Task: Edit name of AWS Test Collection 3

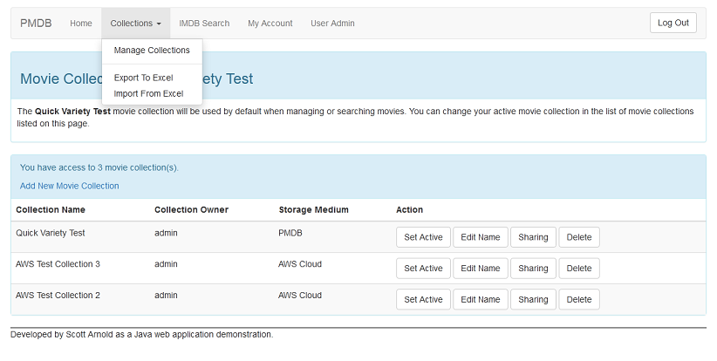Action: (x=480, y=269)
